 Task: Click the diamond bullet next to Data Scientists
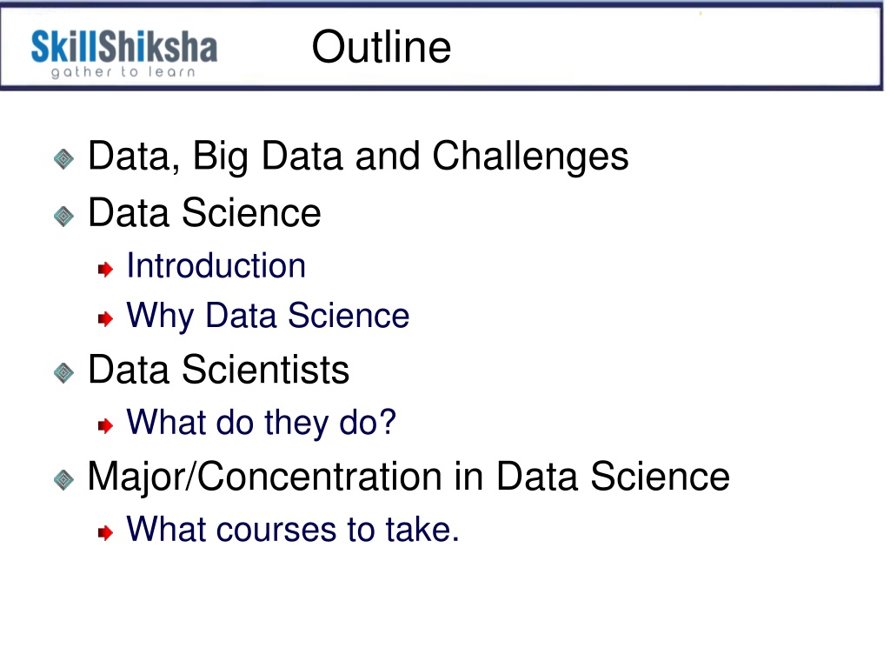point(63,373)
